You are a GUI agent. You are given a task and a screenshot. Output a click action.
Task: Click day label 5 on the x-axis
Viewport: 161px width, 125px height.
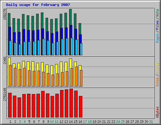(29, 122)
